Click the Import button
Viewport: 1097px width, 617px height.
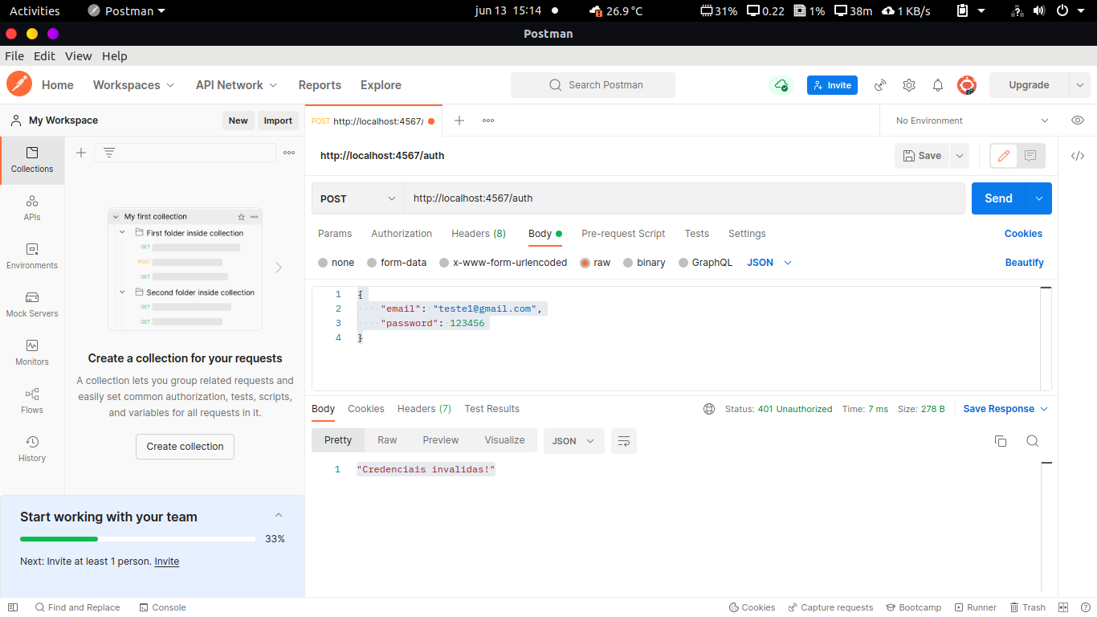278,121
